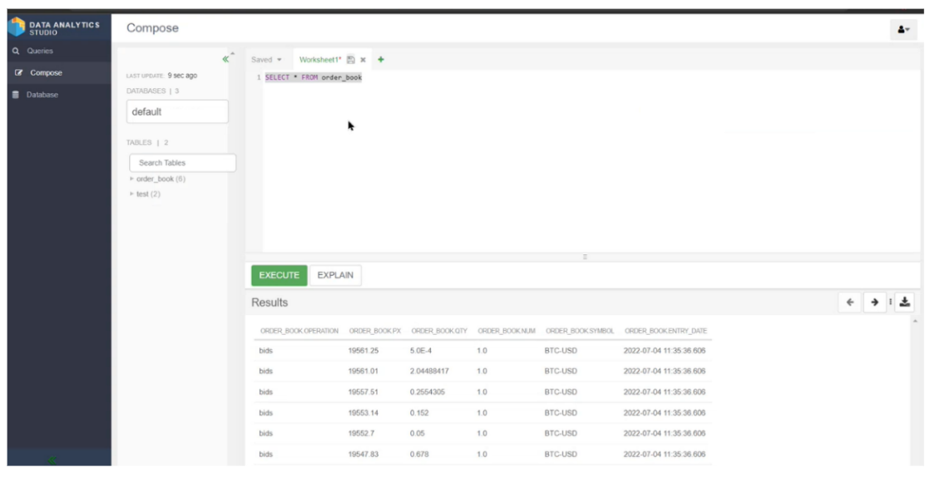
Task: Select the quantity cell 5.0E-4
Action: (x=421, y=351)
